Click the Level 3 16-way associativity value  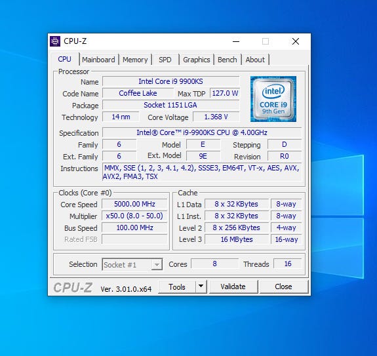point(286,239)
